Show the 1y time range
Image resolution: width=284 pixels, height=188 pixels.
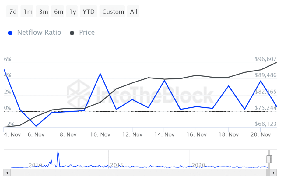point(73,12)
